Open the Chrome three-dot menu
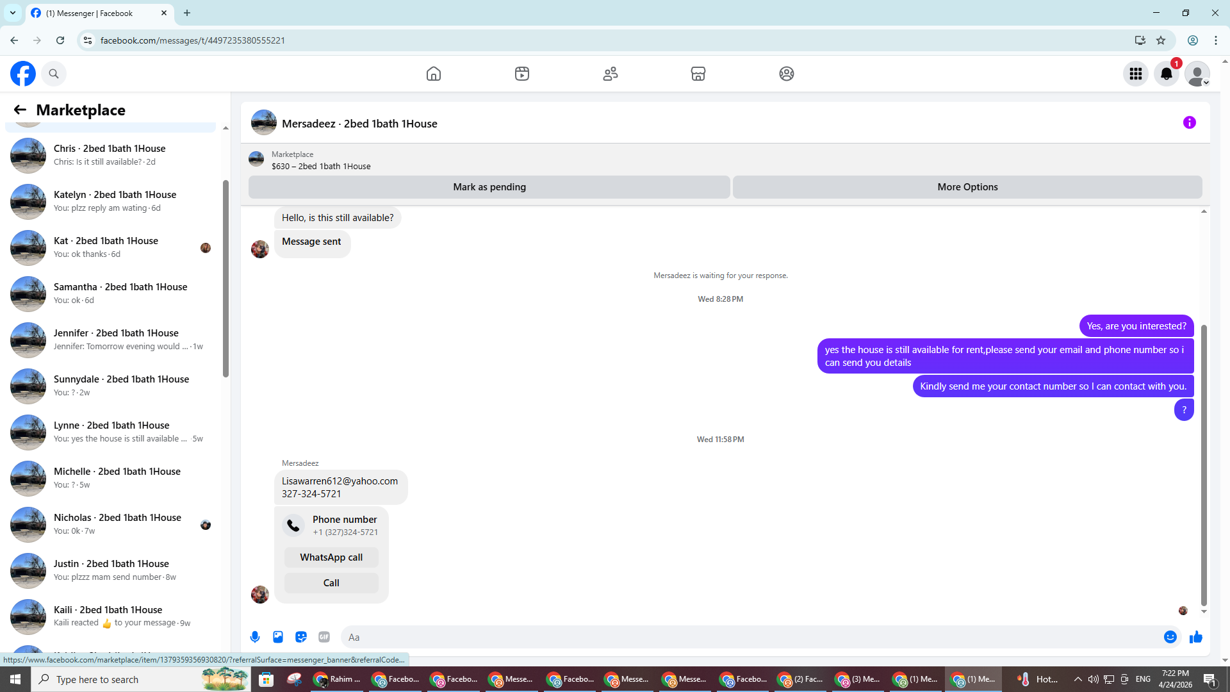Screen dimensions: 1230x692 point(1216,40)
